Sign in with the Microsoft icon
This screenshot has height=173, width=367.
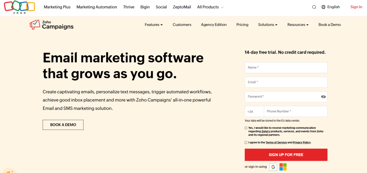(283, 167)
